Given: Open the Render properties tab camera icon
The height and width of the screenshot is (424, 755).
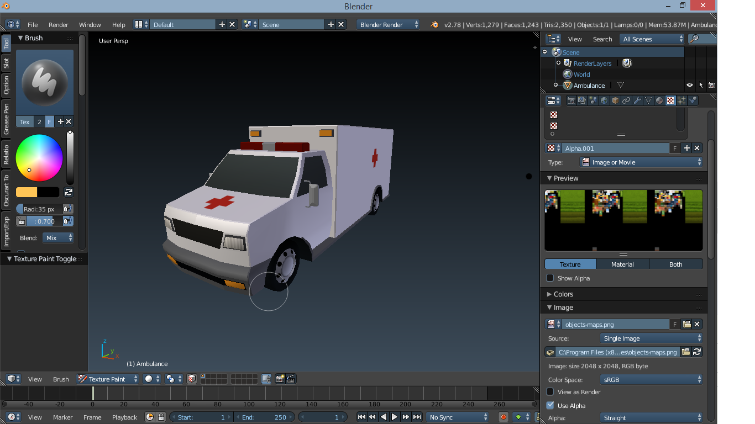Looking at the screenshot, I should pyautogui.click(x=571, y=100).
